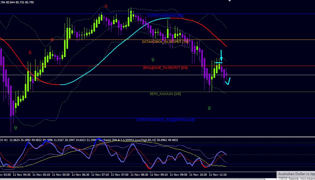The image size is (315, 180).
Task: Click the cyan checkmark near latest candles
Action: [x=228, y=81]
